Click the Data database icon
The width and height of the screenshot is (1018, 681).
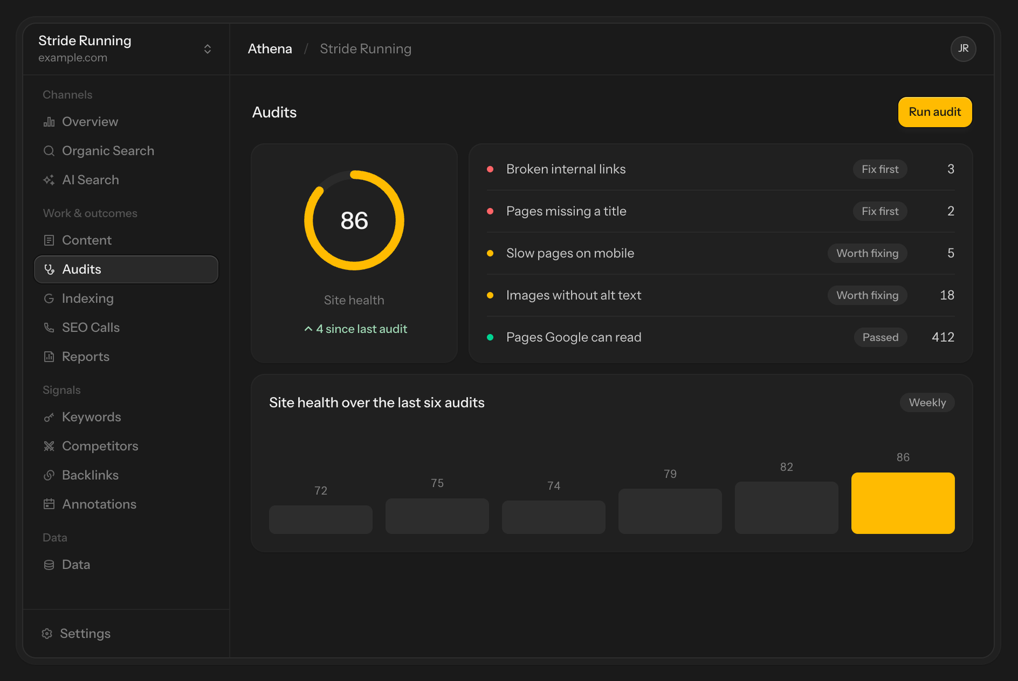(49, 565)
